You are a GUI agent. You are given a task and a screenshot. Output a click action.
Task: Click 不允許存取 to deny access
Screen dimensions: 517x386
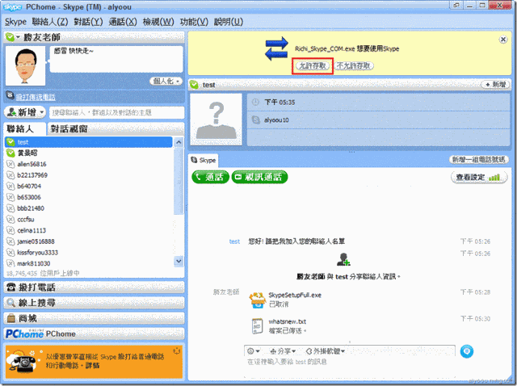[x=354, y=65]
